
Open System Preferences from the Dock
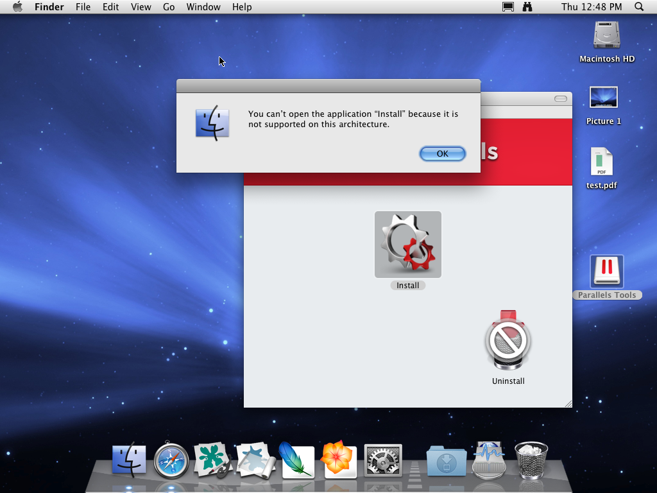click(382, 460)
